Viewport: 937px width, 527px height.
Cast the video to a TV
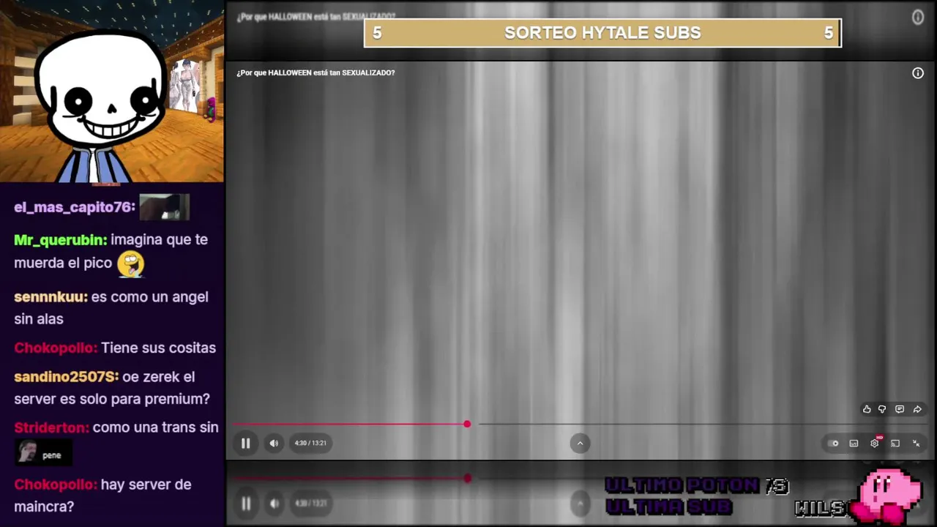tap(895, 443)
